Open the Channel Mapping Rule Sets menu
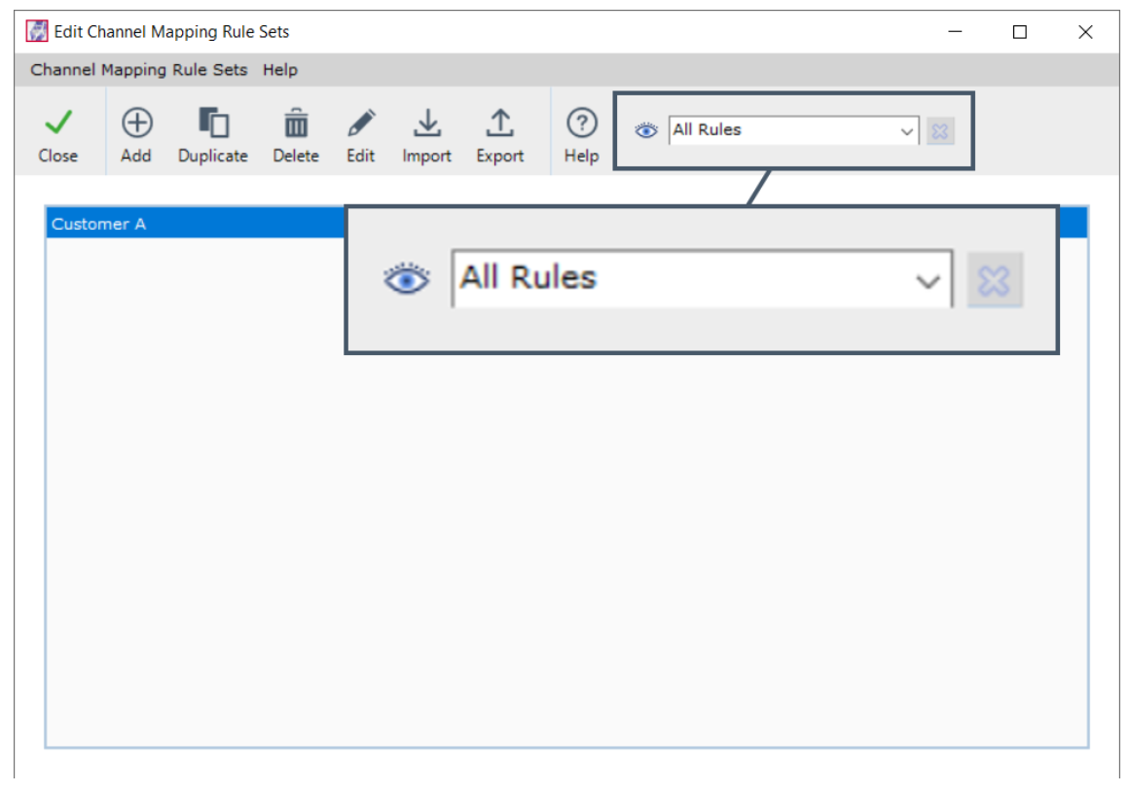This screenshot has height=793, width=1130. pyautogui.click(x=138, y=70)
